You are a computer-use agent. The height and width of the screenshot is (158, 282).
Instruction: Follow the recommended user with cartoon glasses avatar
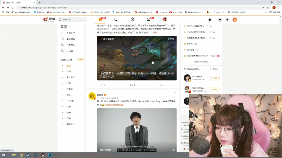click(215, 90)
